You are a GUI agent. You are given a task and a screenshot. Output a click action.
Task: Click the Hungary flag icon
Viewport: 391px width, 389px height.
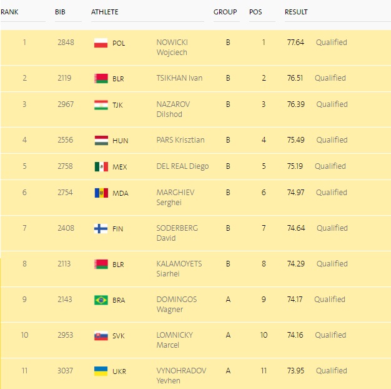click(101, 140)
